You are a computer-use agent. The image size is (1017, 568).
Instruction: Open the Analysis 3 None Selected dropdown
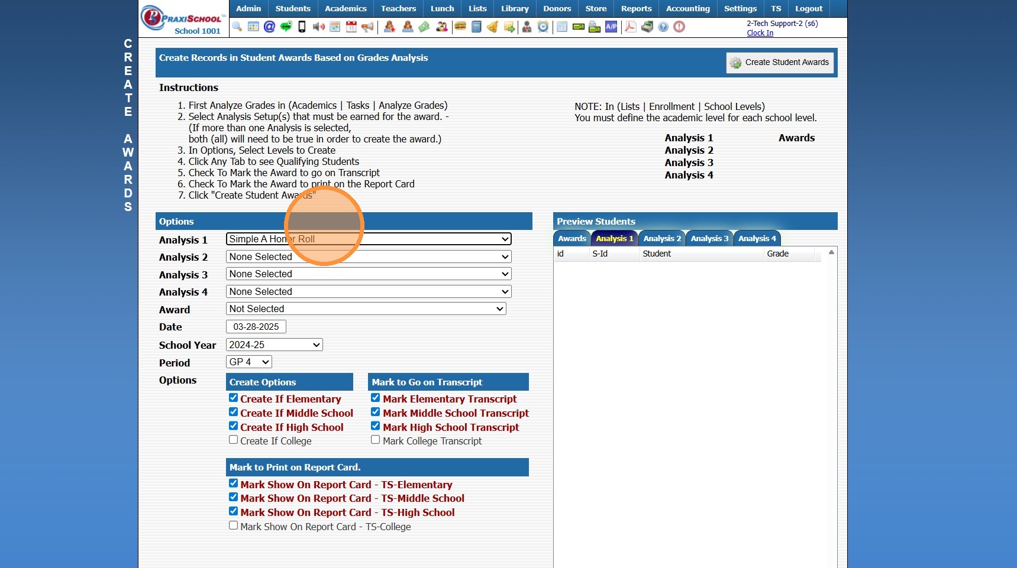tap(369, 274)
